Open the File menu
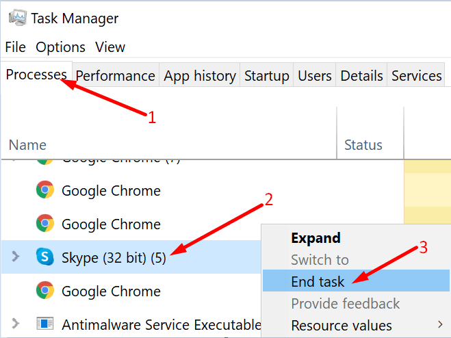The image size is (451, 338). (15, 47)
